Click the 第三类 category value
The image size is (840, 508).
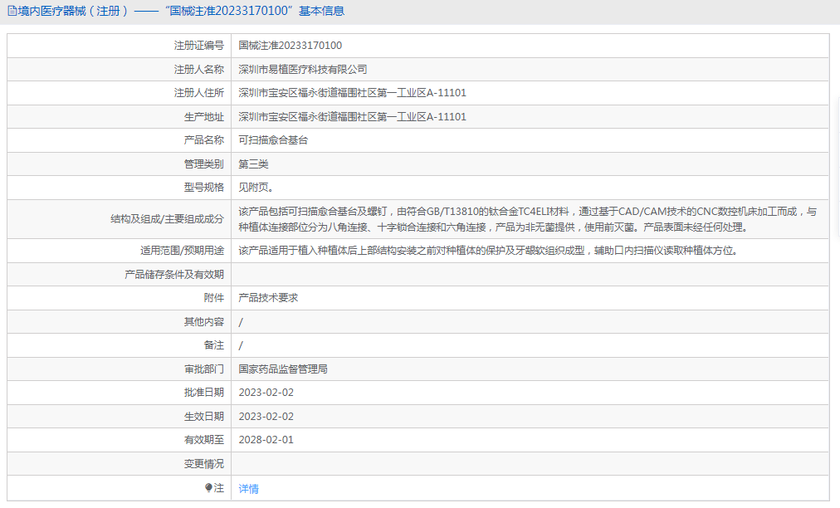(x=253, y=164)
